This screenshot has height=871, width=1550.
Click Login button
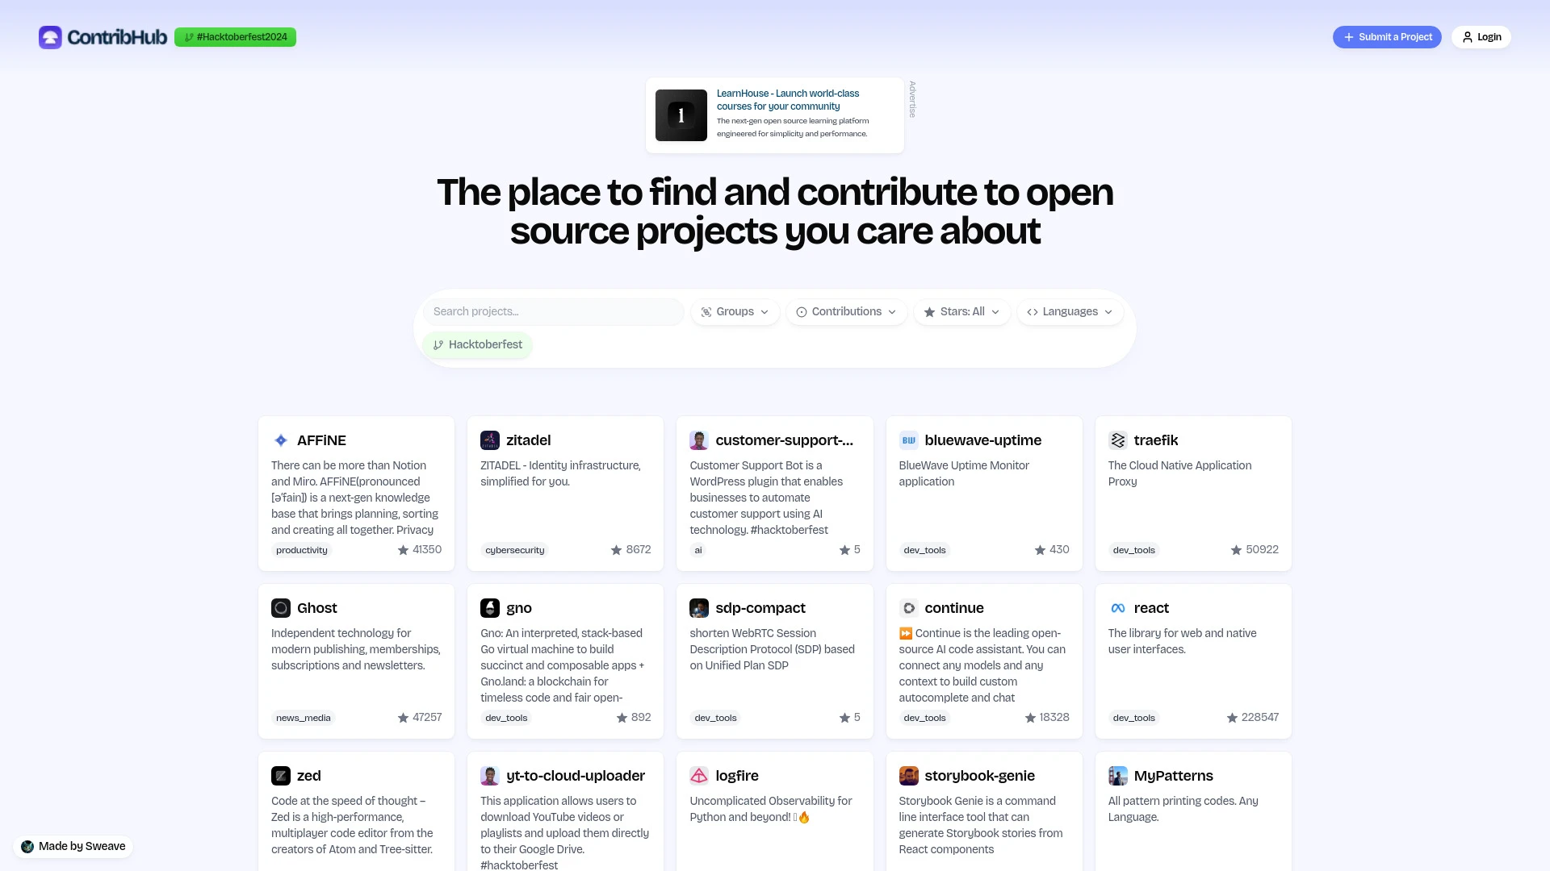click(1481, 37)
